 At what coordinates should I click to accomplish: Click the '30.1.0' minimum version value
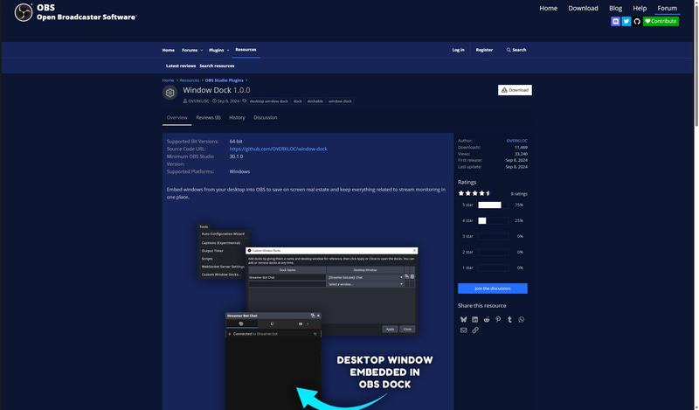[236, 156]
